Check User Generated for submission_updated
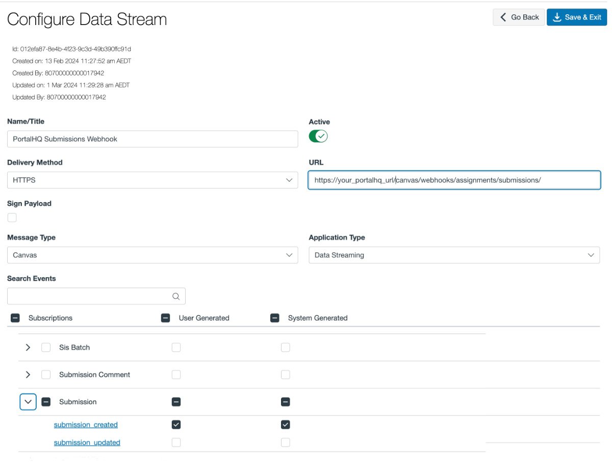Viewport: 612px width, 465px height. click(x=176, y=443)
